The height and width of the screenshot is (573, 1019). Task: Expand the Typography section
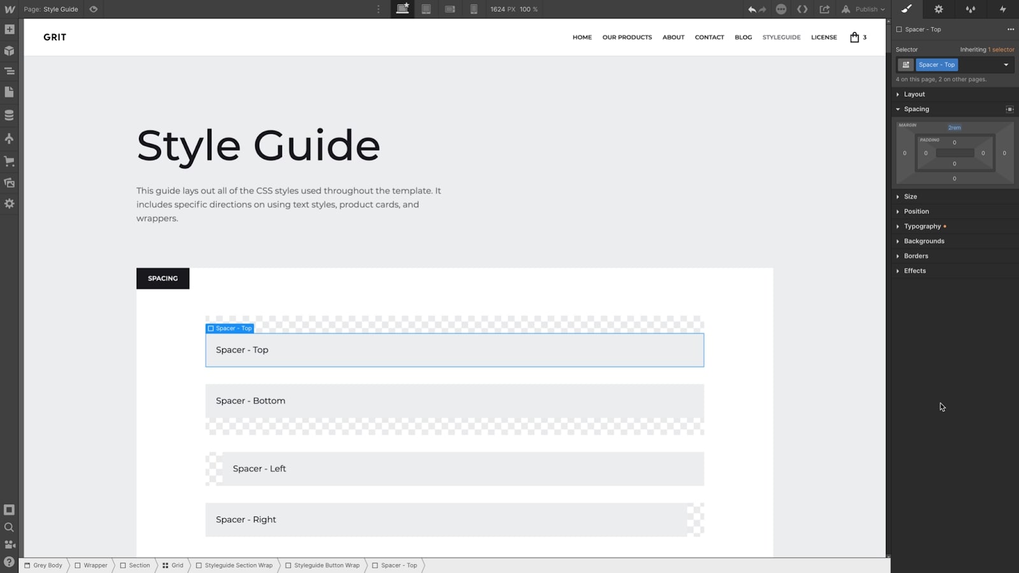point(955,226)
